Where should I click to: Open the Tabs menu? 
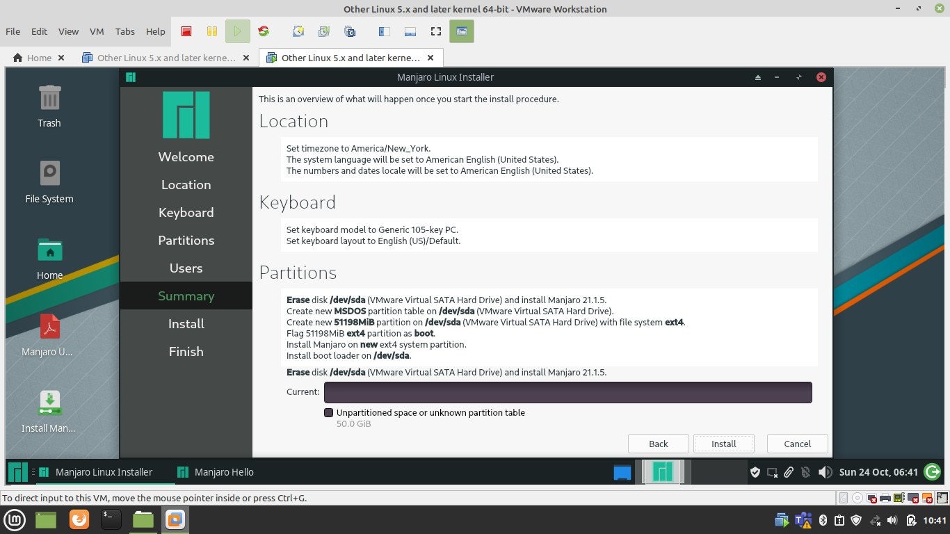[x=125, y=31]
